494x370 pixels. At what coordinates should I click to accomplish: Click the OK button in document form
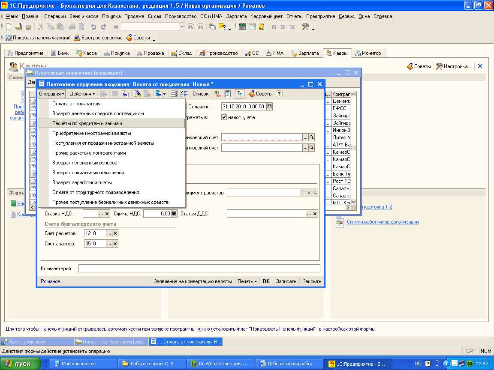click(x=266, y=281)
